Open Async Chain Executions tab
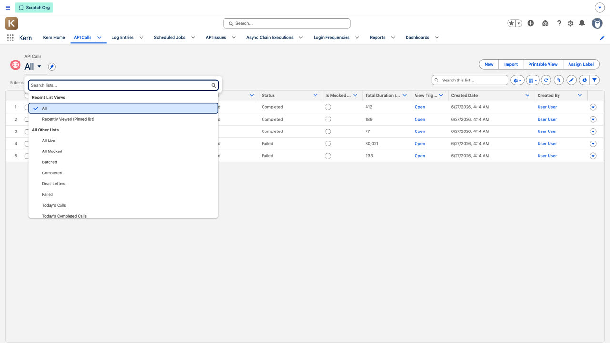 (x=270, y=37)
